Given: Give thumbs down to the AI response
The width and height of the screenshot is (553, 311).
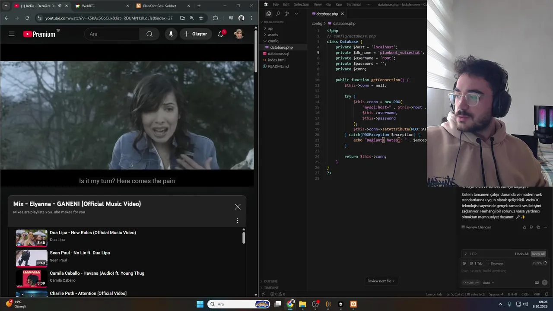Looking at the screenshot, I should pyautogui.click(x=531, y=227).
